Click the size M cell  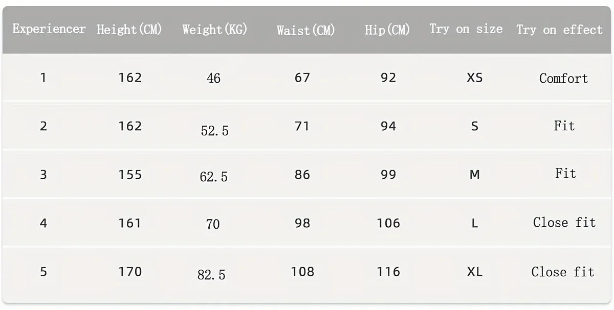point(475,175)
